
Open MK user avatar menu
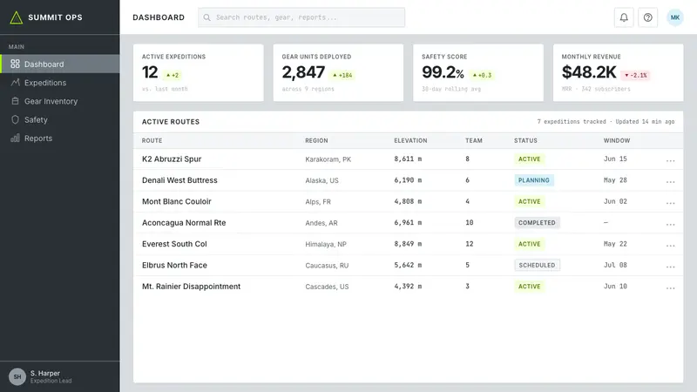(674, 17)
